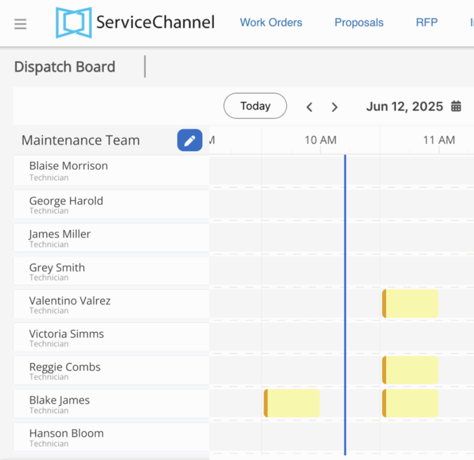Open Blake James's 11 AM yellow appointment
Viewport: 474px width, 460px height.
point(410,403)
